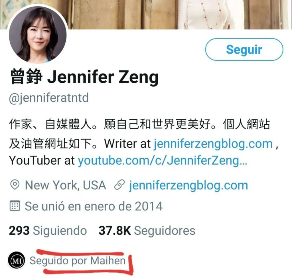Click the Seguir follow button
Viewport: 292px width, 280px height.
click(x=244, y=50)
